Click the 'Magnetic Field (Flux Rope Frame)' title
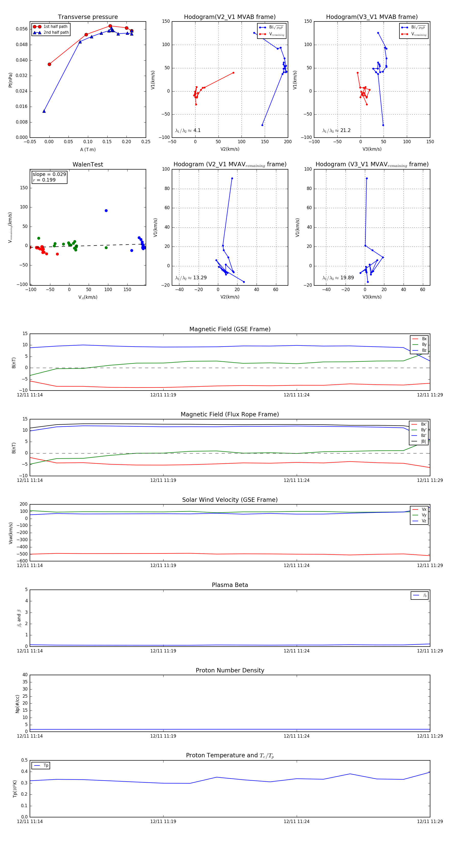460x844 pixels. pyautogui.click(x=230, y=415)
